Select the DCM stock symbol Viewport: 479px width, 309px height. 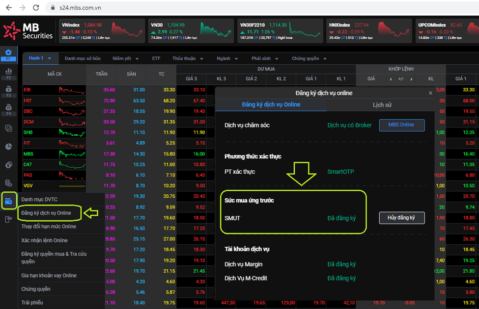coord(28,122)
